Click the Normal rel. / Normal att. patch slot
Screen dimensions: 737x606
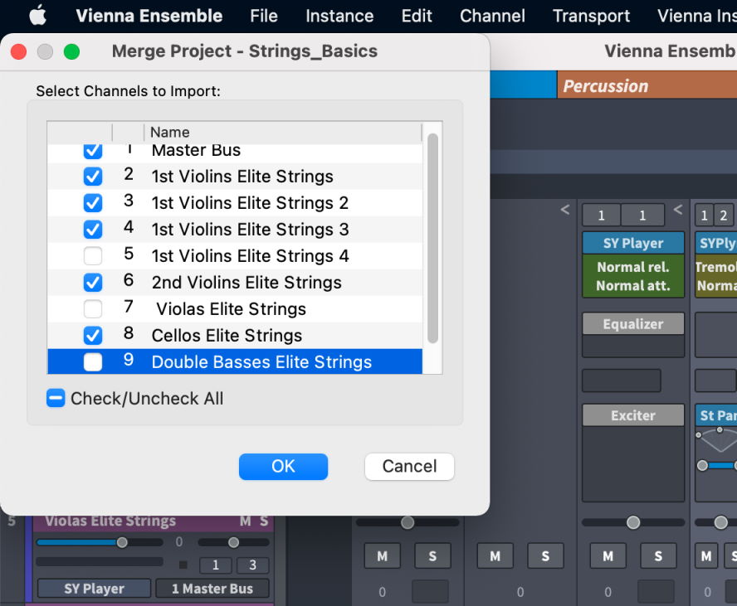coord(633,276)
